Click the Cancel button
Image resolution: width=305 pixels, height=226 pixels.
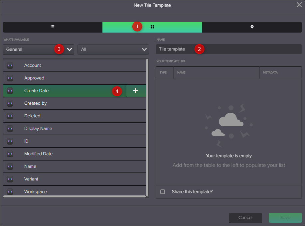click(x=245, y=218)
